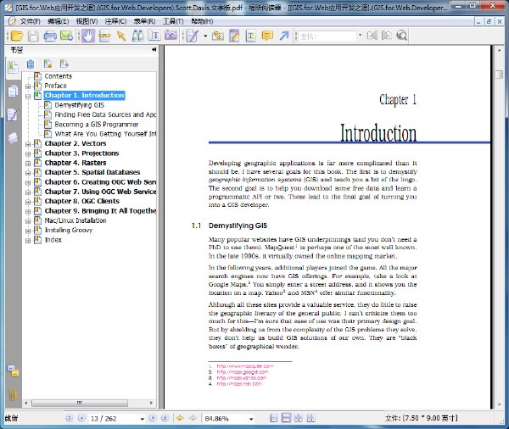Open the binoculars search tool
Viewport: 509px width, 429px height.
point(138,36)
